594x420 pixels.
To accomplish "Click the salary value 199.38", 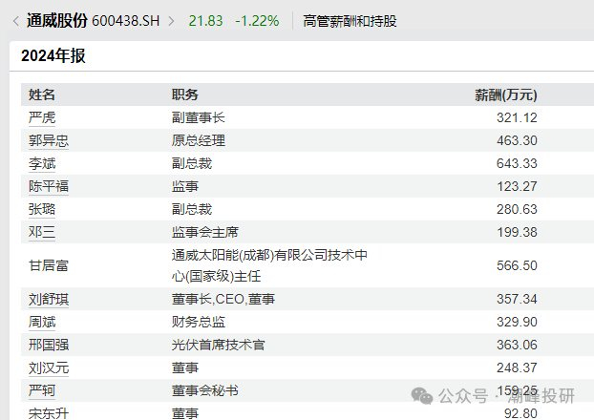I will point(517,232).
